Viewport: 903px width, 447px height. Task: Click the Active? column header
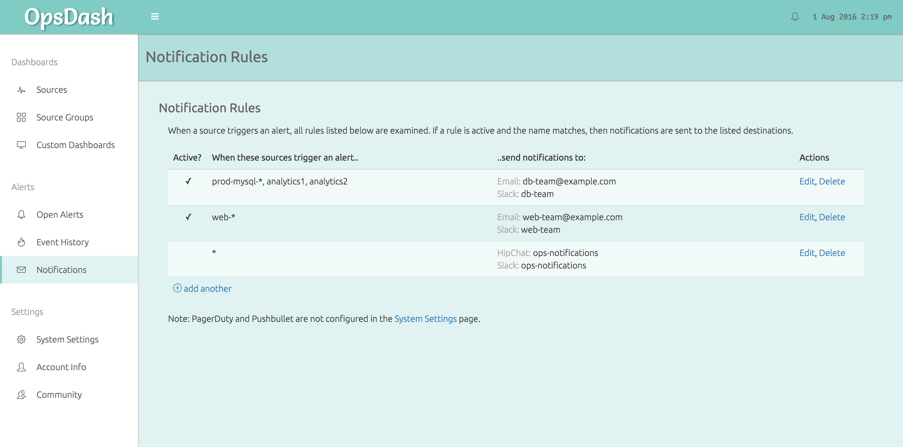click(x=187, y=157)
